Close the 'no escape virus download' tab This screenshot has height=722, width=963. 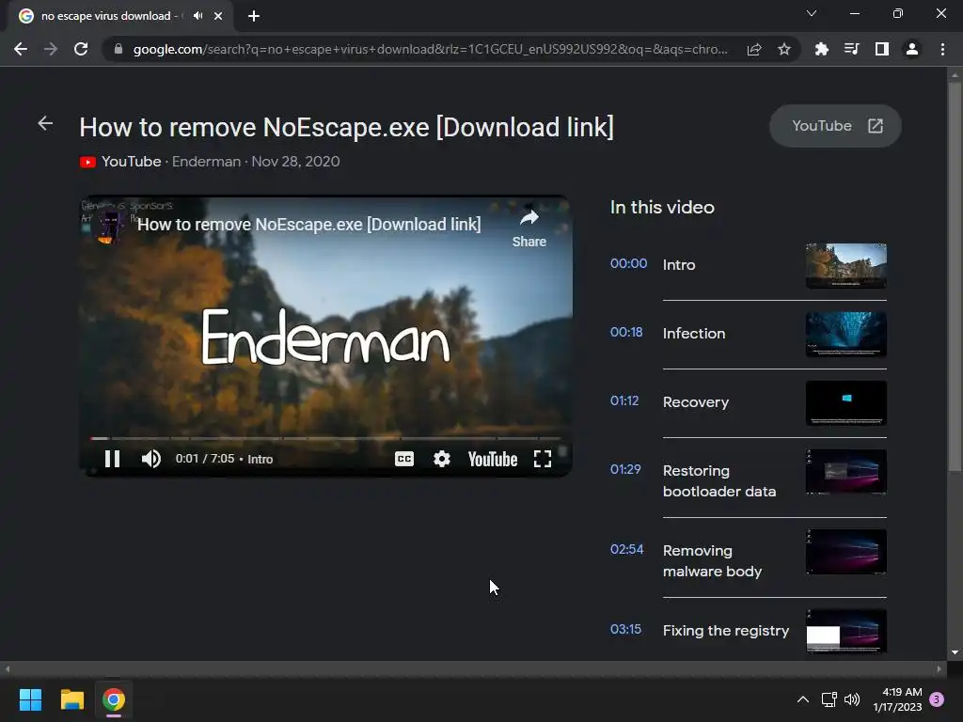218,16
